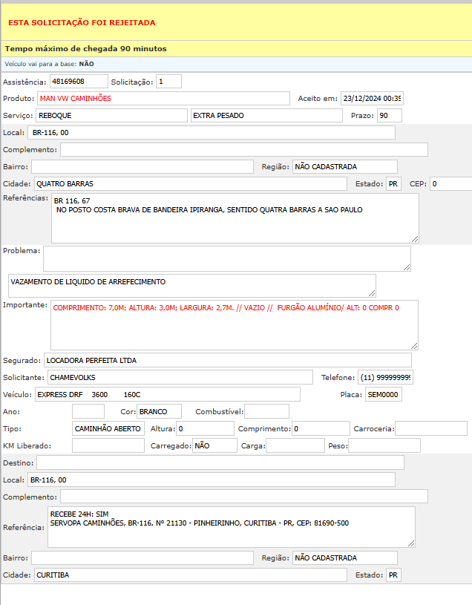Click inside the Referências text area
The height and width of the screenshot is (605, 472).
pyautogui.click(x=235, y=218)
